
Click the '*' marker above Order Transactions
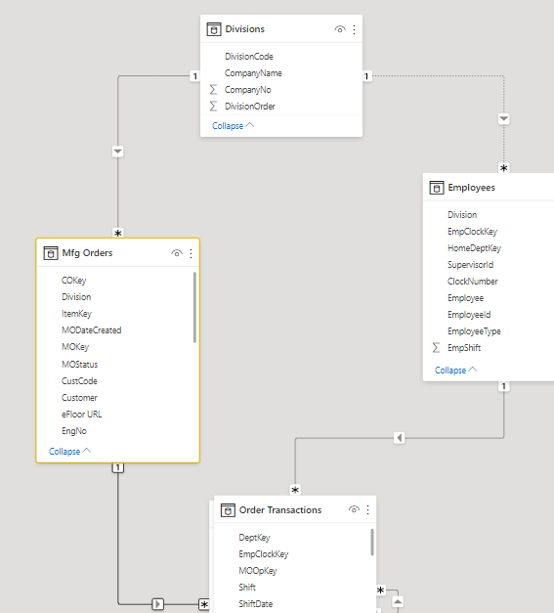[295, 490]
